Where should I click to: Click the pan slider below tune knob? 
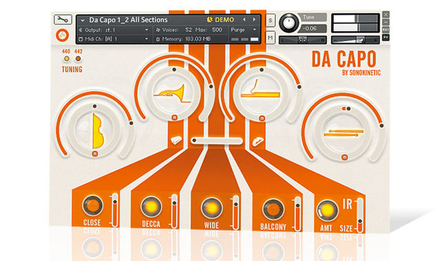(x=302, y=40)
